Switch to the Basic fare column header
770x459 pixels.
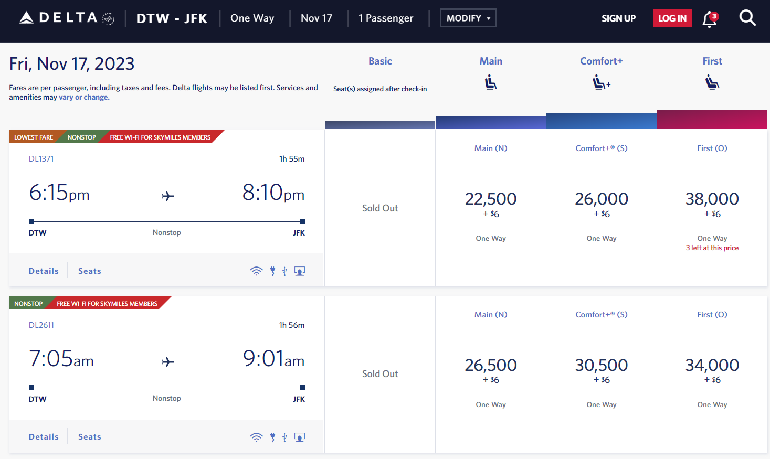point(379,61)
